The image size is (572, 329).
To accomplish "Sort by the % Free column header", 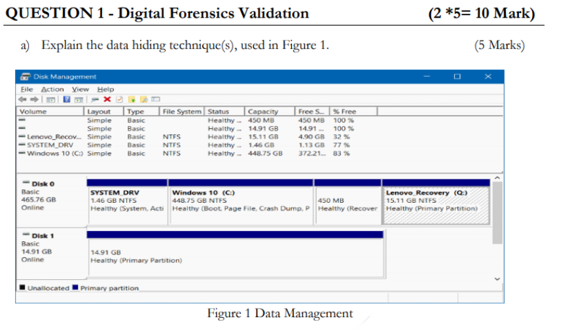I will point(353,111).
